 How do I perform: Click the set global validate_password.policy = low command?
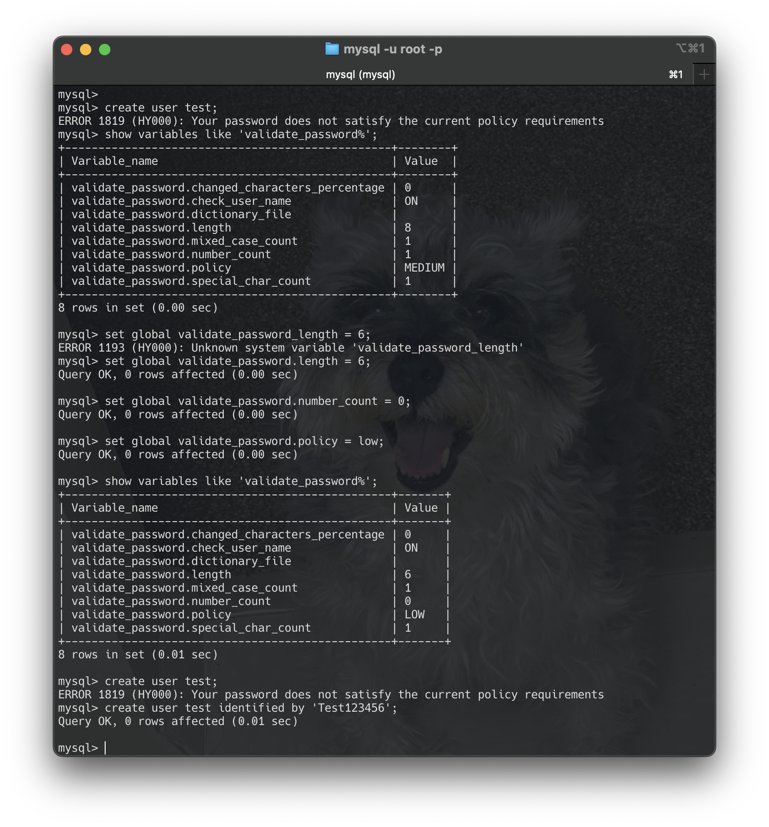tap(220, 441)
